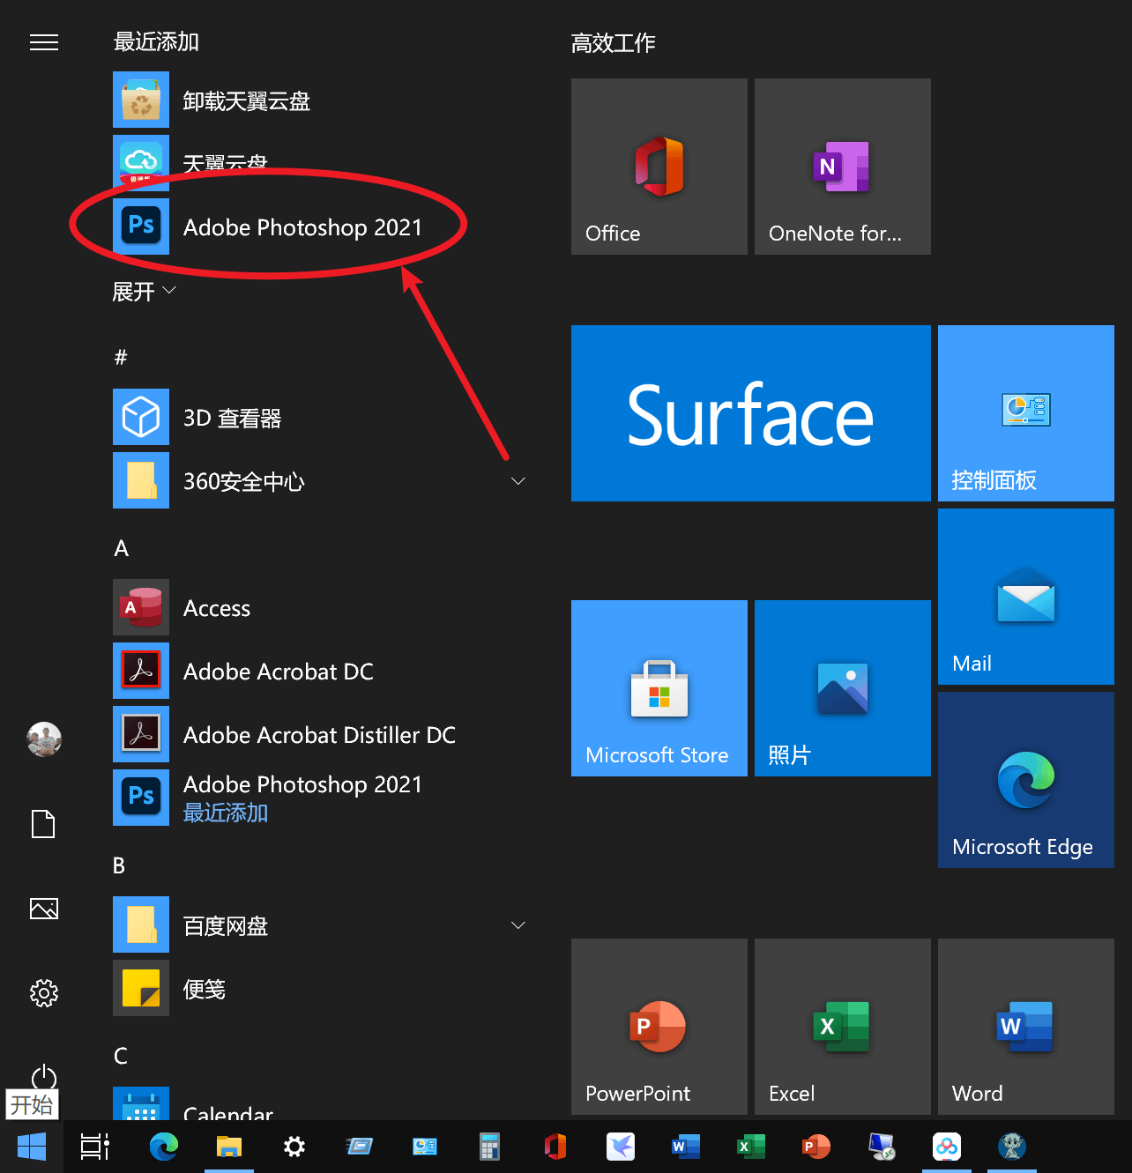Open the OneNote for... tile
The height and width of the screenshot is (1173, 1132).
click(843, 167)
